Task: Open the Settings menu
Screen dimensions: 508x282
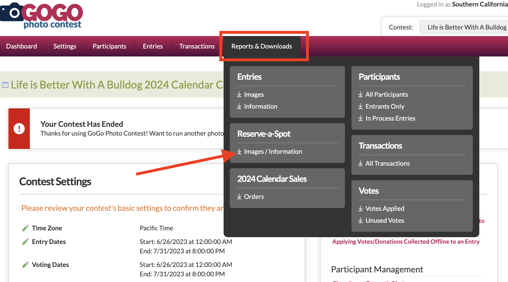Action: point(65,46)
